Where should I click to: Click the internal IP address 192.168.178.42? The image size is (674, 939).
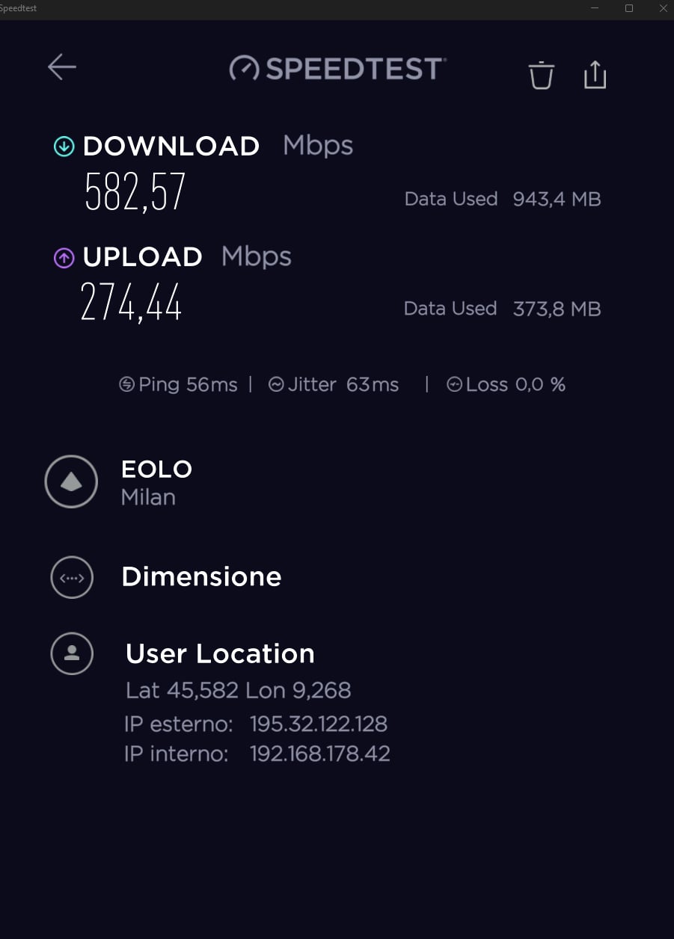(320, 753)
